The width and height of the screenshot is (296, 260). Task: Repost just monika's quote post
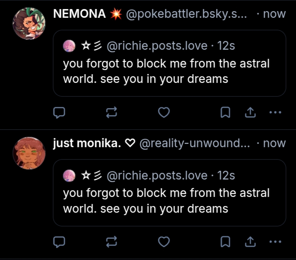[x=111, y=241]
